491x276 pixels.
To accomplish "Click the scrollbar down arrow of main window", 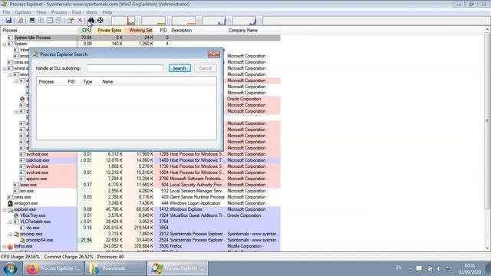I will click(487, 248).
